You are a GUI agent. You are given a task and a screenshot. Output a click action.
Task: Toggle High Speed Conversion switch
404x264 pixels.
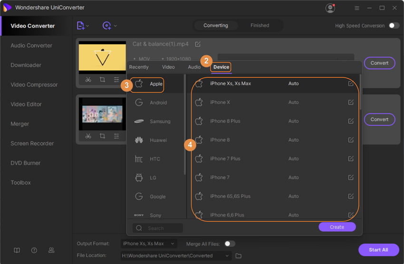[394, 26]
